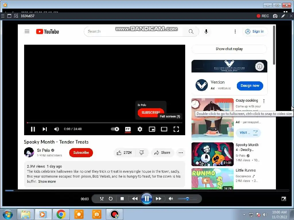
Task: Share the Spooky Month video
Action: pos(162,153)
